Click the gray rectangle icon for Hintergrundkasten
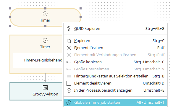Screen dimensions: 170x107 coord(69,76)
